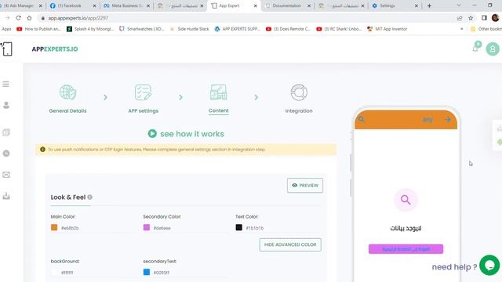Open the Text Color black swatch
The image size is (502, 282).
tap(238, 227)
